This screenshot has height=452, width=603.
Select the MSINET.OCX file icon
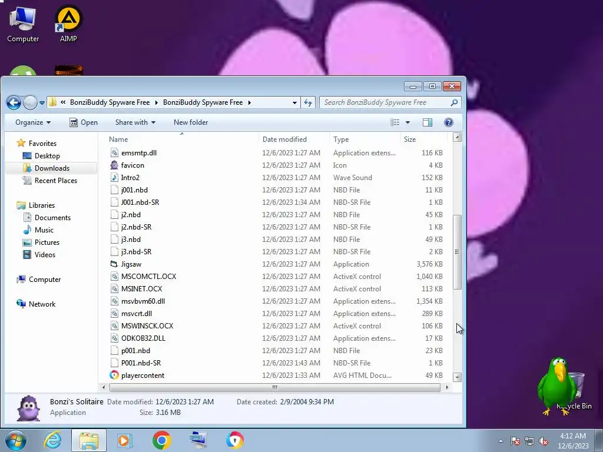(x=114, y=288)
